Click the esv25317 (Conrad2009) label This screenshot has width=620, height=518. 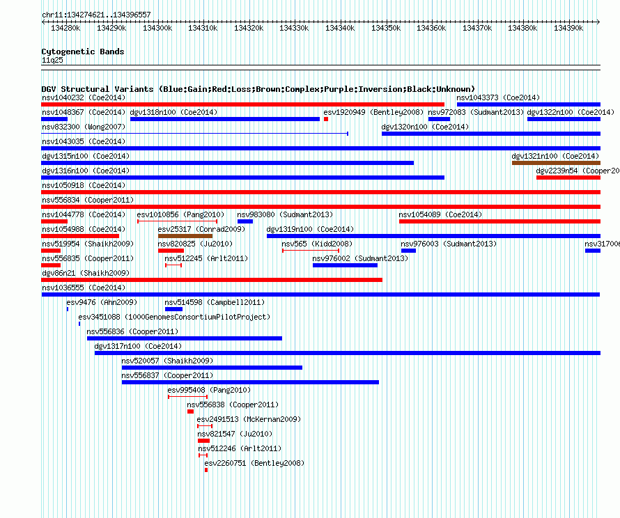click(x=201, y=229)
